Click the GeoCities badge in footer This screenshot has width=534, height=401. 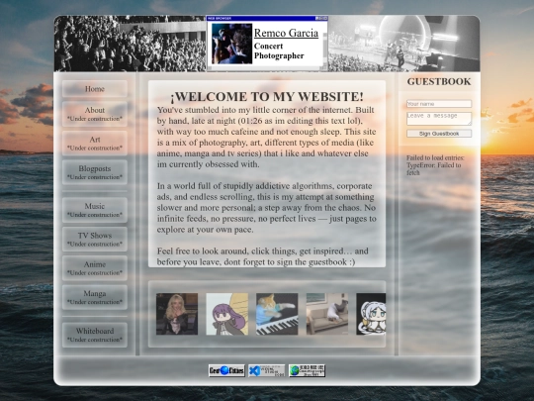[226, 370]
